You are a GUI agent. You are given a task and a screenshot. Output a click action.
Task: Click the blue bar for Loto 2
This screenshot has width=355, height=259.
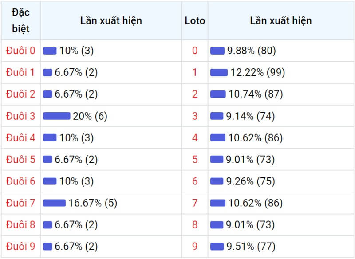[x=218, y=94]
